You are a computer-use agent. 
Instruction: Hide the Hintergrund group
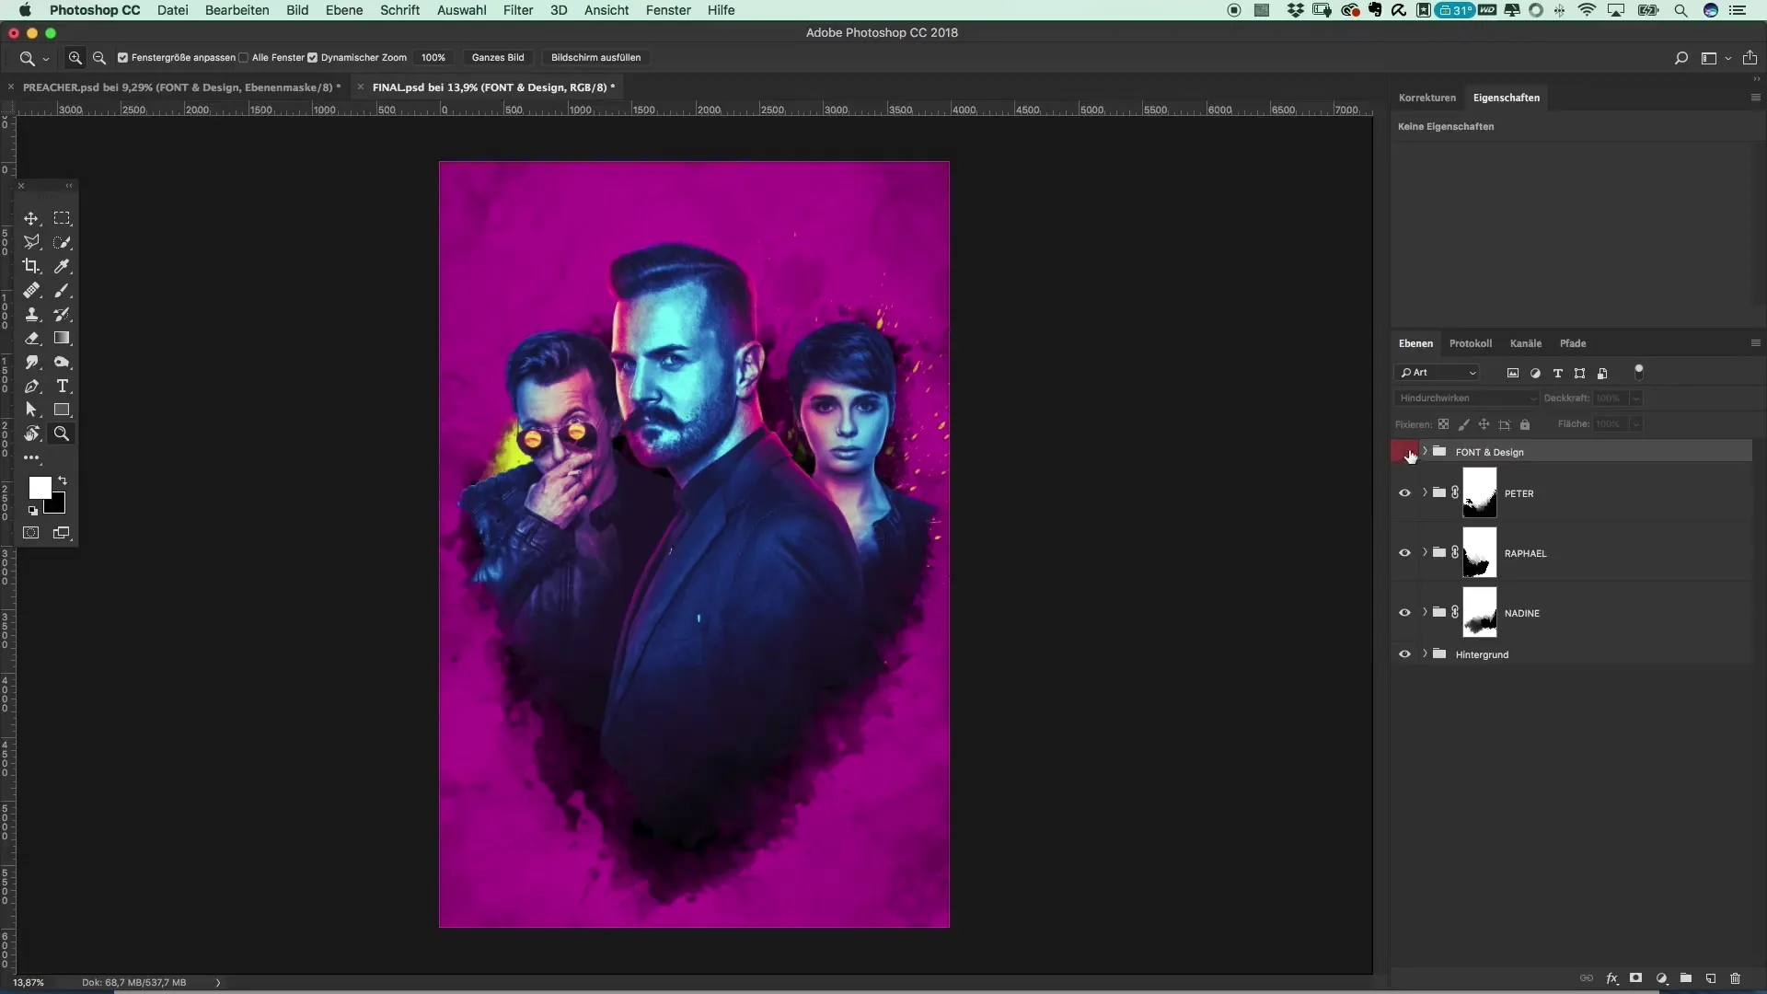[x=1404, y=654]
